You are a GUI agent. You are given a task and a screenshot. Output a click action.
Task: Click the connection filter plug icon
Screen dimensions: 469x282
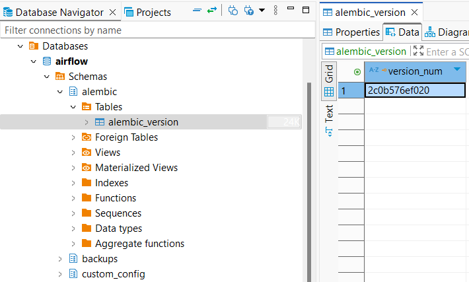249,11
